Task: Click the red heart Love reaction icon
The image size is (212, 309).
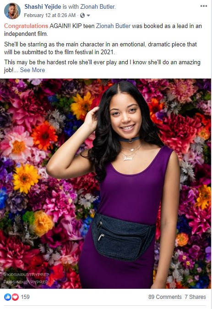Action: point(15,297)
